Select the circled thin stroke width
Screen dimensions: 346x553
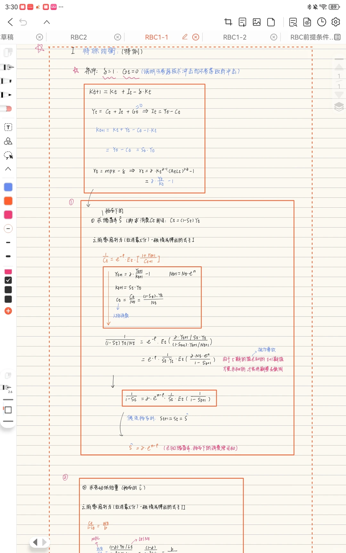click(8, 228)
